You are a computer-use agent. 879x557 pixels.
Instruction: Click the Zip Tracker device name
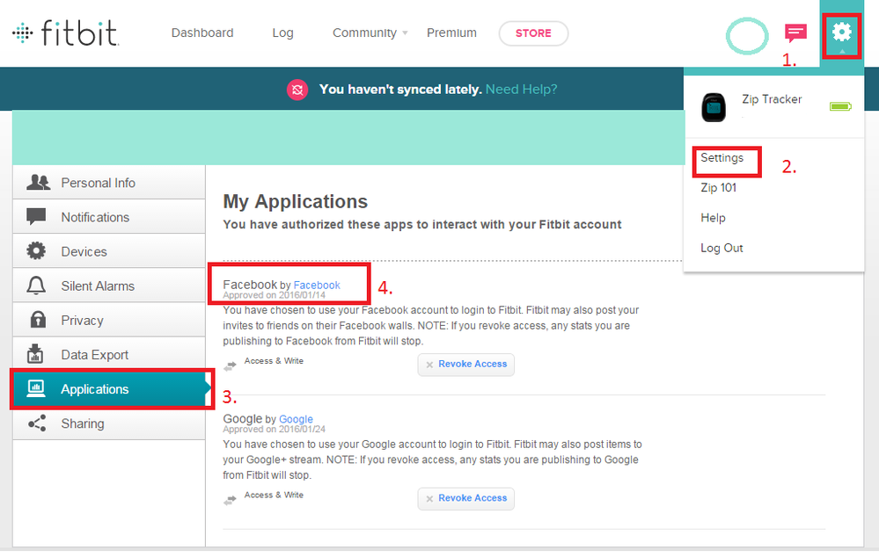tap(772, 99)
